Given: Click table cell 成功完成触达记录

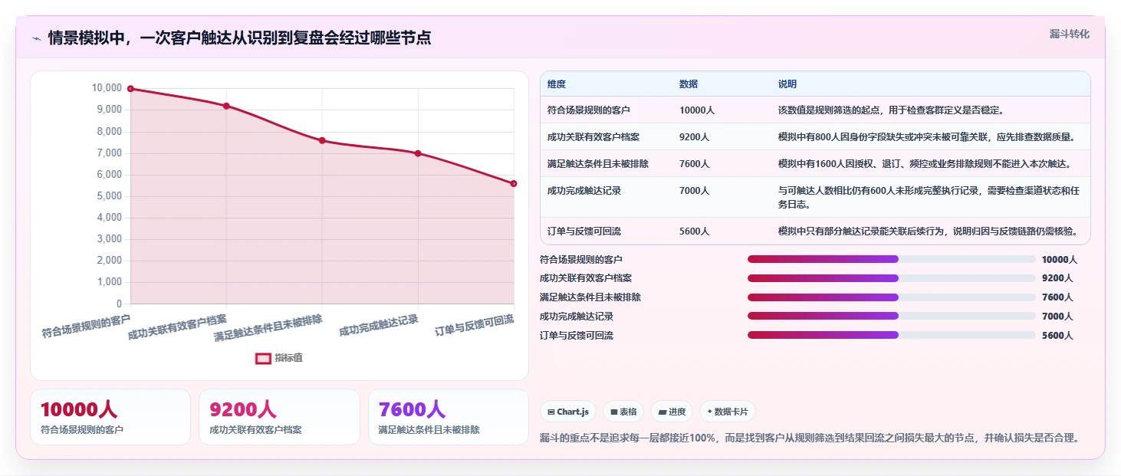Looking at the screenshot, I should click(584, 190).
